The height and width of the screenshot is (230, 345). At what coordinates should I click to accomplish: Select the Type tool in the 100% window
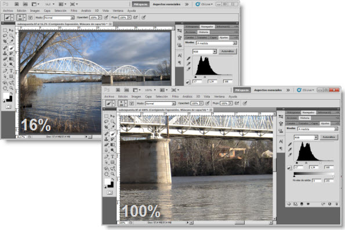point(112,156)
